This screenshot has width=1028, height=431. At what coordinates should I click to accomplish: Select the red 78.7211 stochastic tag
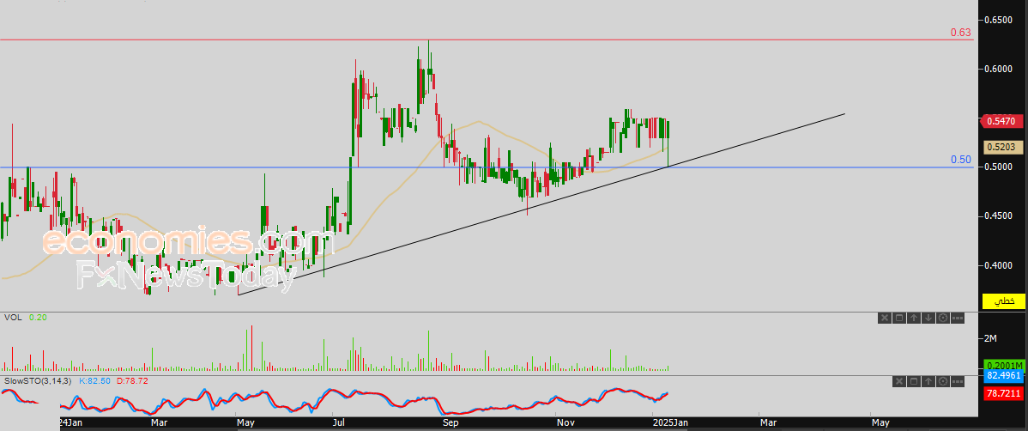point(1004,393)
